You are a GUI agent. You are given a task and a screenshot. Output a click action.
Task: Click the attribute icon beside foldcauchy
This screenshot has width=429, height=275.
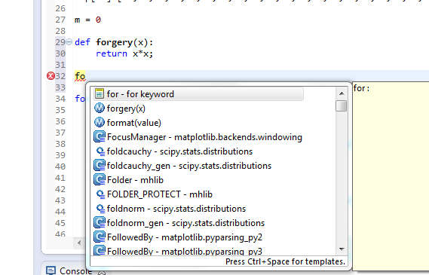coord(100,151)
